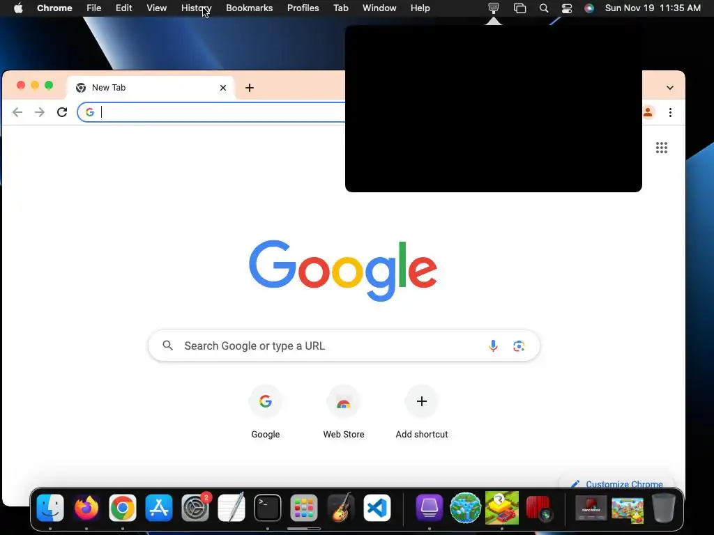
Task: Open the Apple menu
Action: pos(18,8)
